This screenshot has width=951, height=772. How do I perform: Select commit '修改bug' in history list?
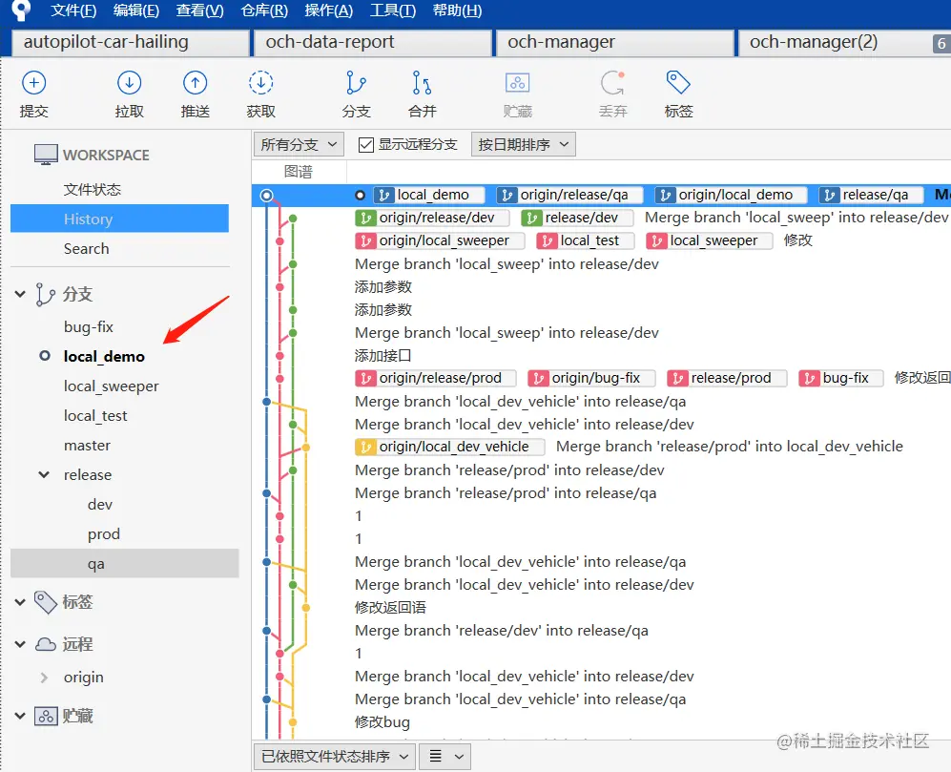(x=382, y=722)
